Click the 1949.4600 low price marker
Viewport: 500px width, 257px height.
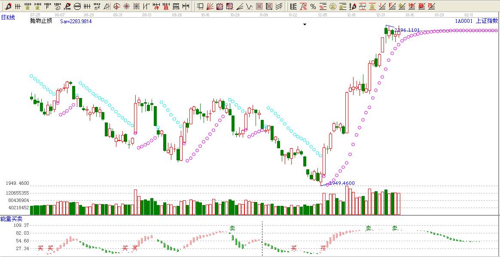click(x=342, y=183)
